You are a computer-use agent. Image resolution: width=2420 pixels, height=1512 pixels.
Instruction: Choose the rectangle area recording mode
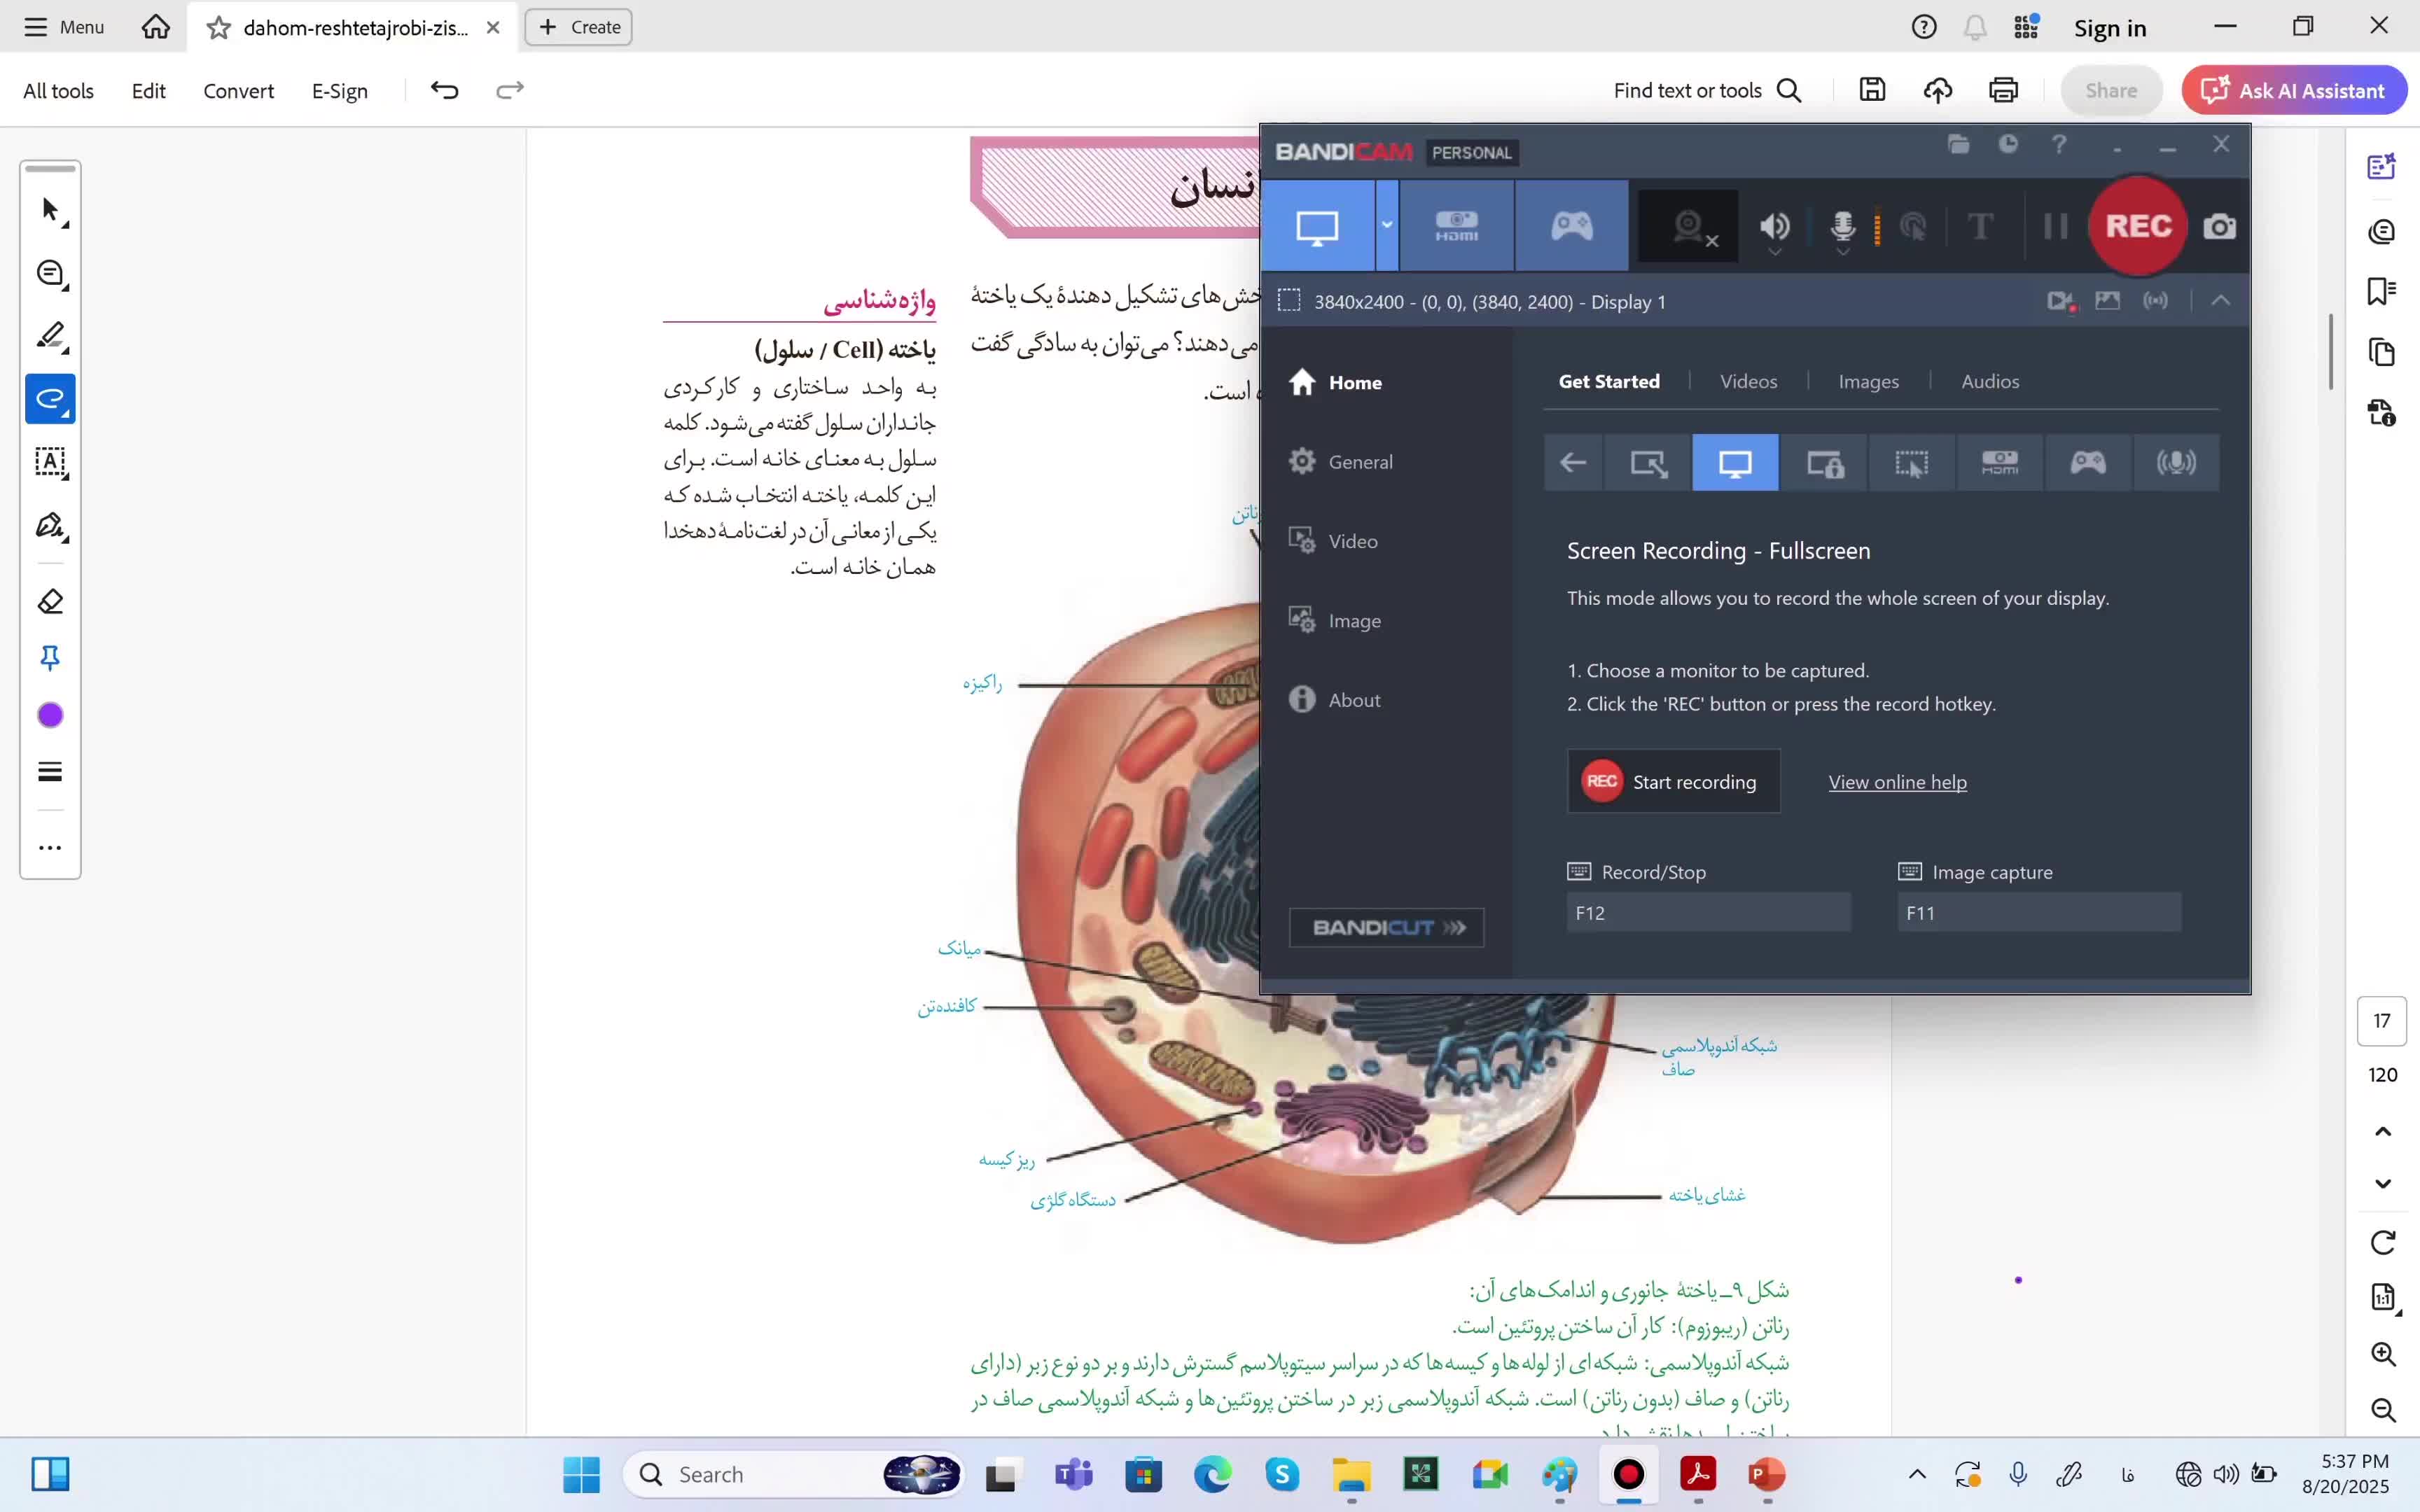tap(1648, 463)
